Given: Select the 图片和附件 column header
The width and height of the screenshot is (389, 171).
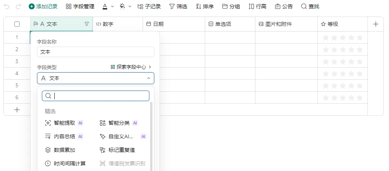Looking at the screenshot, I should pyautogui.click(x=286, y=24).
